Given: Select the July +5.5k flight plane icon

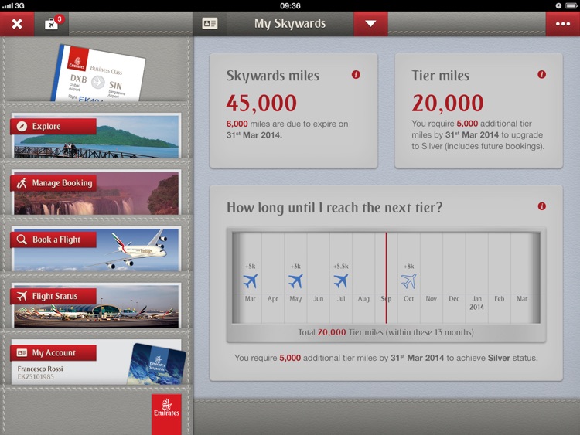Looking at the screenshot, I should [341, 281].
